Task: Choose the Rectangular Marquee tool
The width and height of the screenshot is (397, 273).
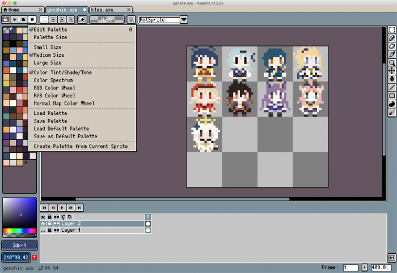Action: point(392,29)
